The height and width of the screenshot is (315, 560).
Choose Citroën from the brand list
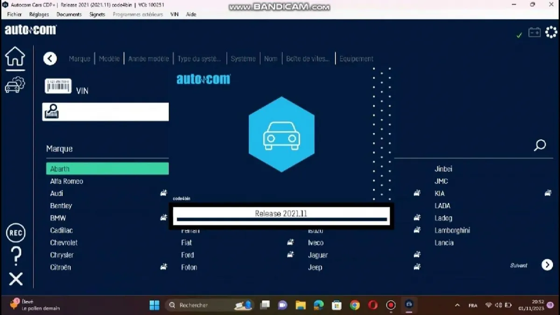pyautogui.click(x=61, y=267)
